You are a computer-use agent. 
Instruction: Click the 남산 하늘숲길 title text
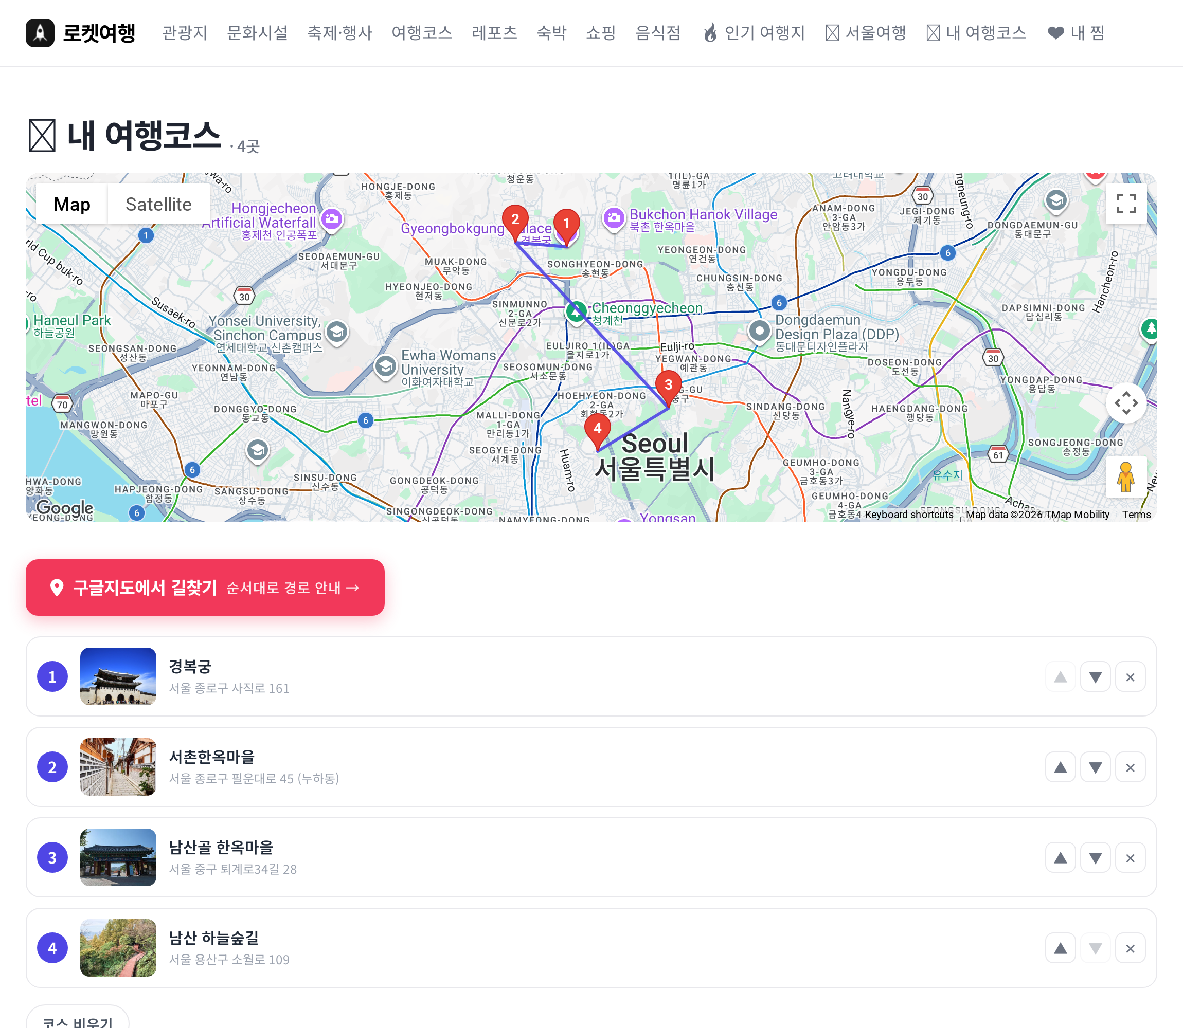[x=213, y=938]
